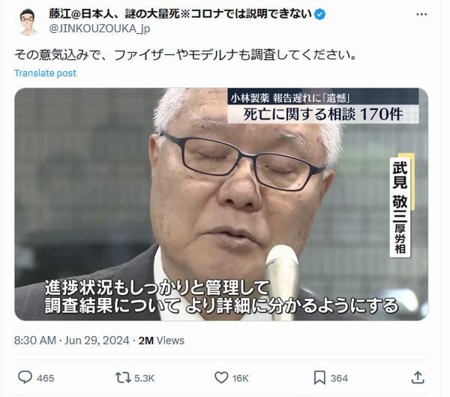Open the three-dot more options menu

click(x=421, y=14)
